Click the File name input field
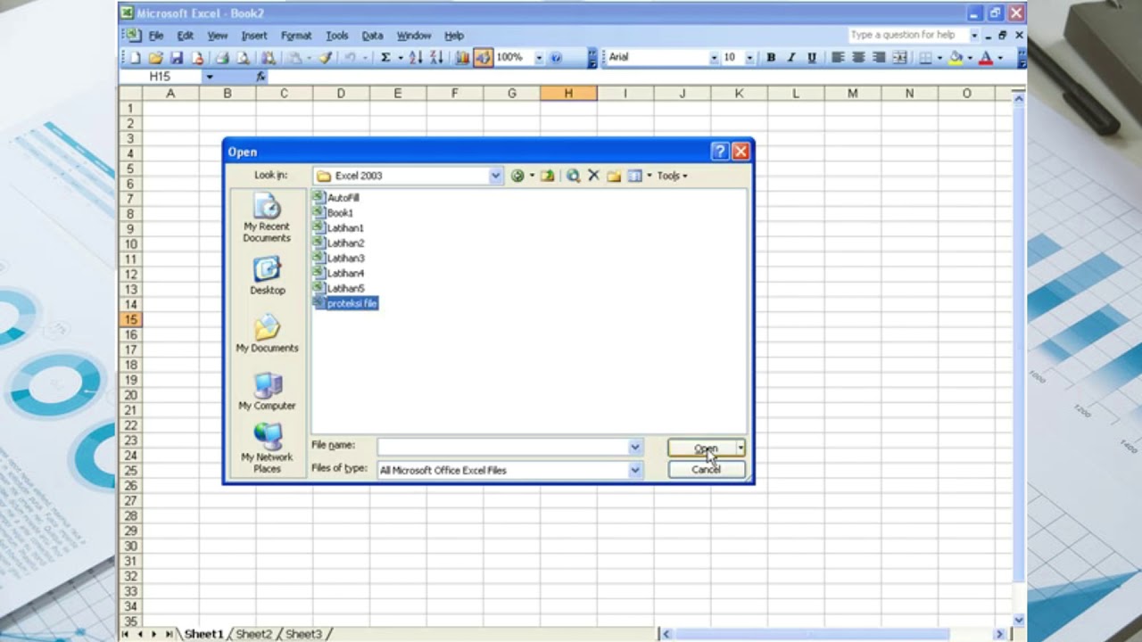This screenshot has height=642, width=1142. coord(502,448)
